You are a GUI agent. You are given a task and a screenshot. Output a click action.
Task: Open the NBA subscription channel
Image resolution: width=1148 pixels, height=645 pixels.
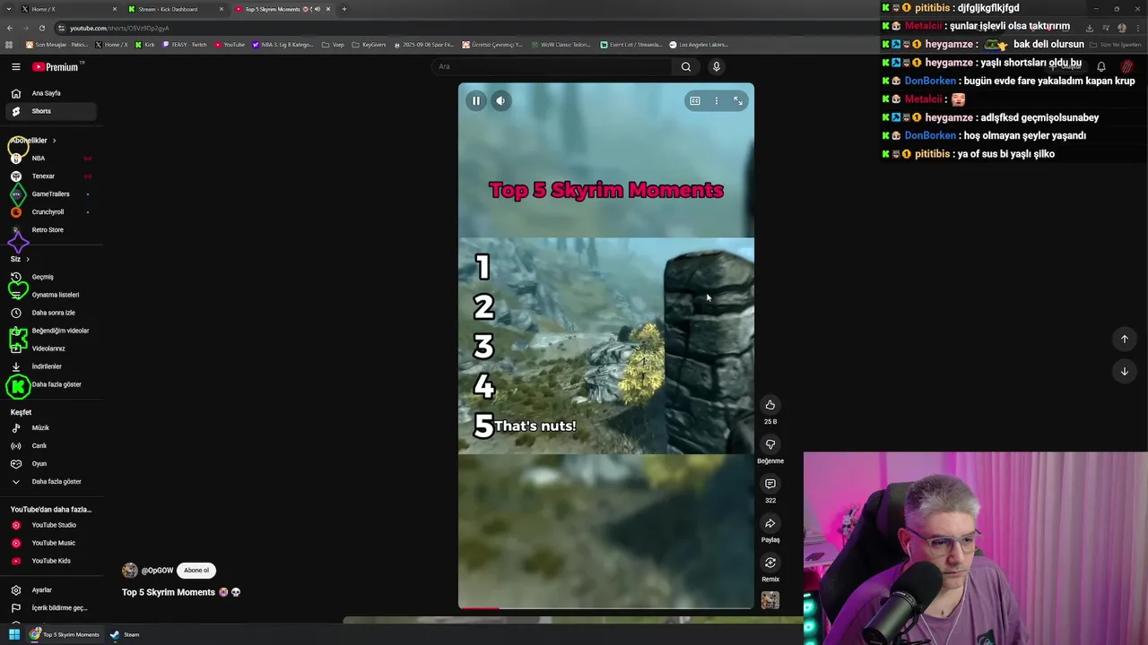51,159
